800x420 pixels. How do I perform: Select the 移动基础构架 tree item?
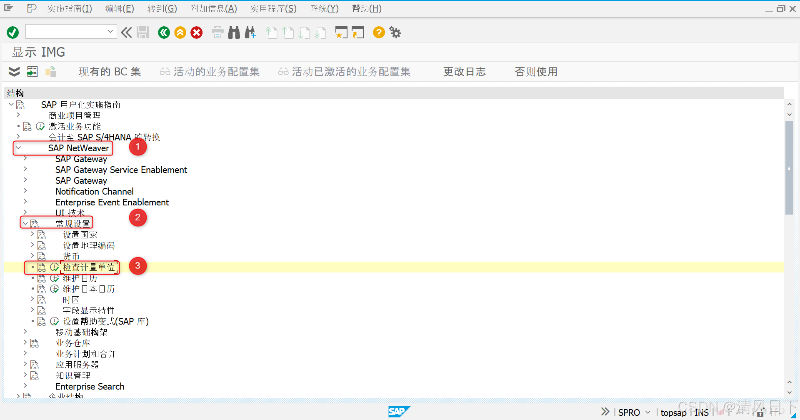point(82,332)
